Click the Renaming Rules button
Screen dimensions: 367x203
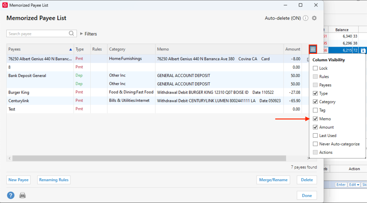pyautogui.click(x=54, y=180)
